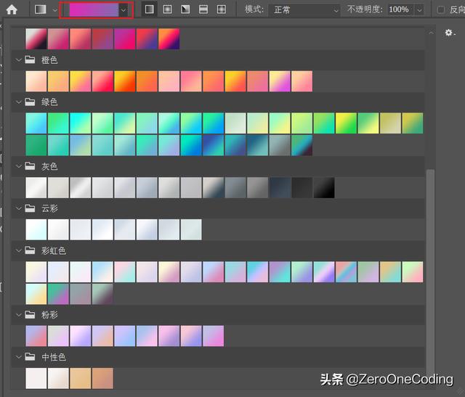Open the 不透明度 opacity dropdown arrow
This screenshot has height=397, width=465.
(x=423, y=9)
